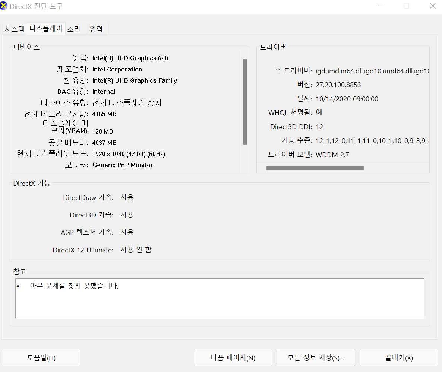
Task: Click DirectX 12 Ultimate status 사용 안 함
Action: click(136, 249)
